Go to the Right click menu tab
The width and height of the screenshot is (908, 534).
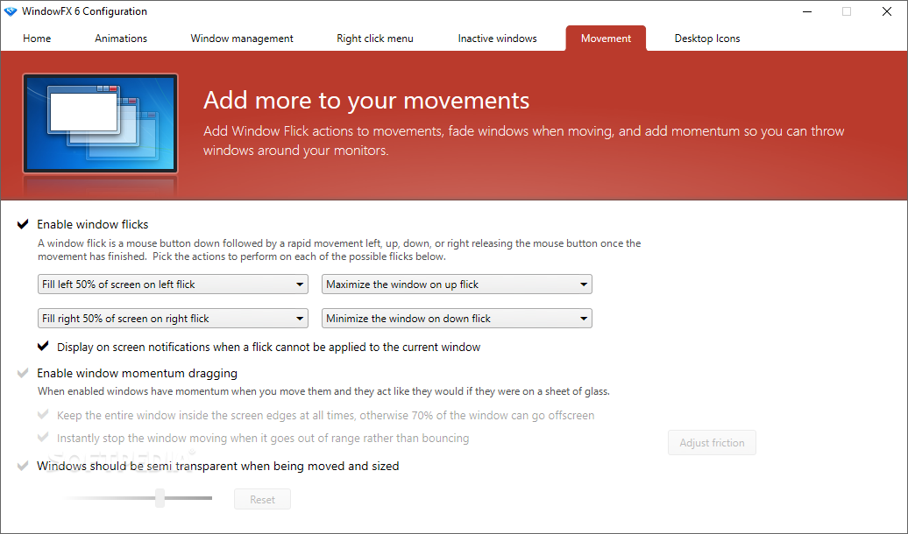tap(375, 39)
